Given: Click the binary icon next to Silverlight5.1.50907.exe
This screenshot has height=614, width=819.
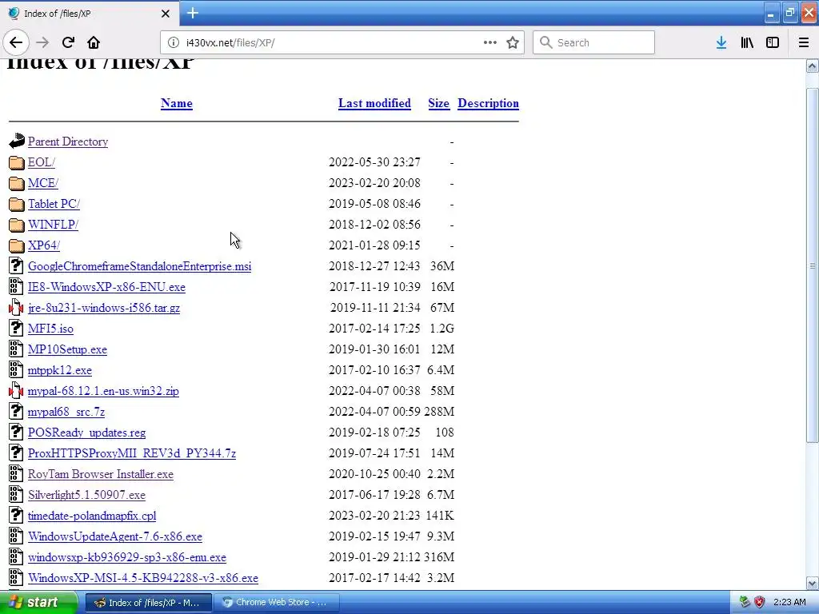Looking at the screenshot, I should point(16,494).
